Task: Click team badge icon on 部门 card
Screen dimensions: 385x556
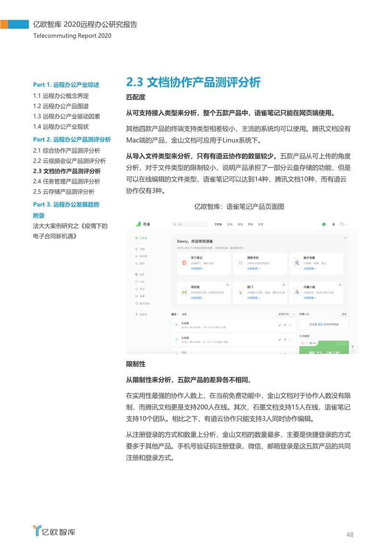Action: (283, 284)
